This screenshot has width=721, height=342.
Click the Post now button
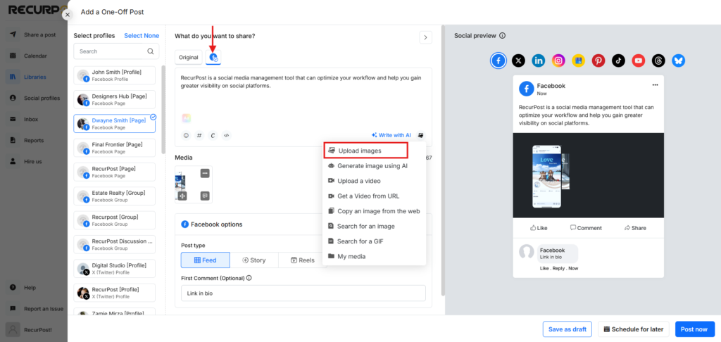[695, 329]
